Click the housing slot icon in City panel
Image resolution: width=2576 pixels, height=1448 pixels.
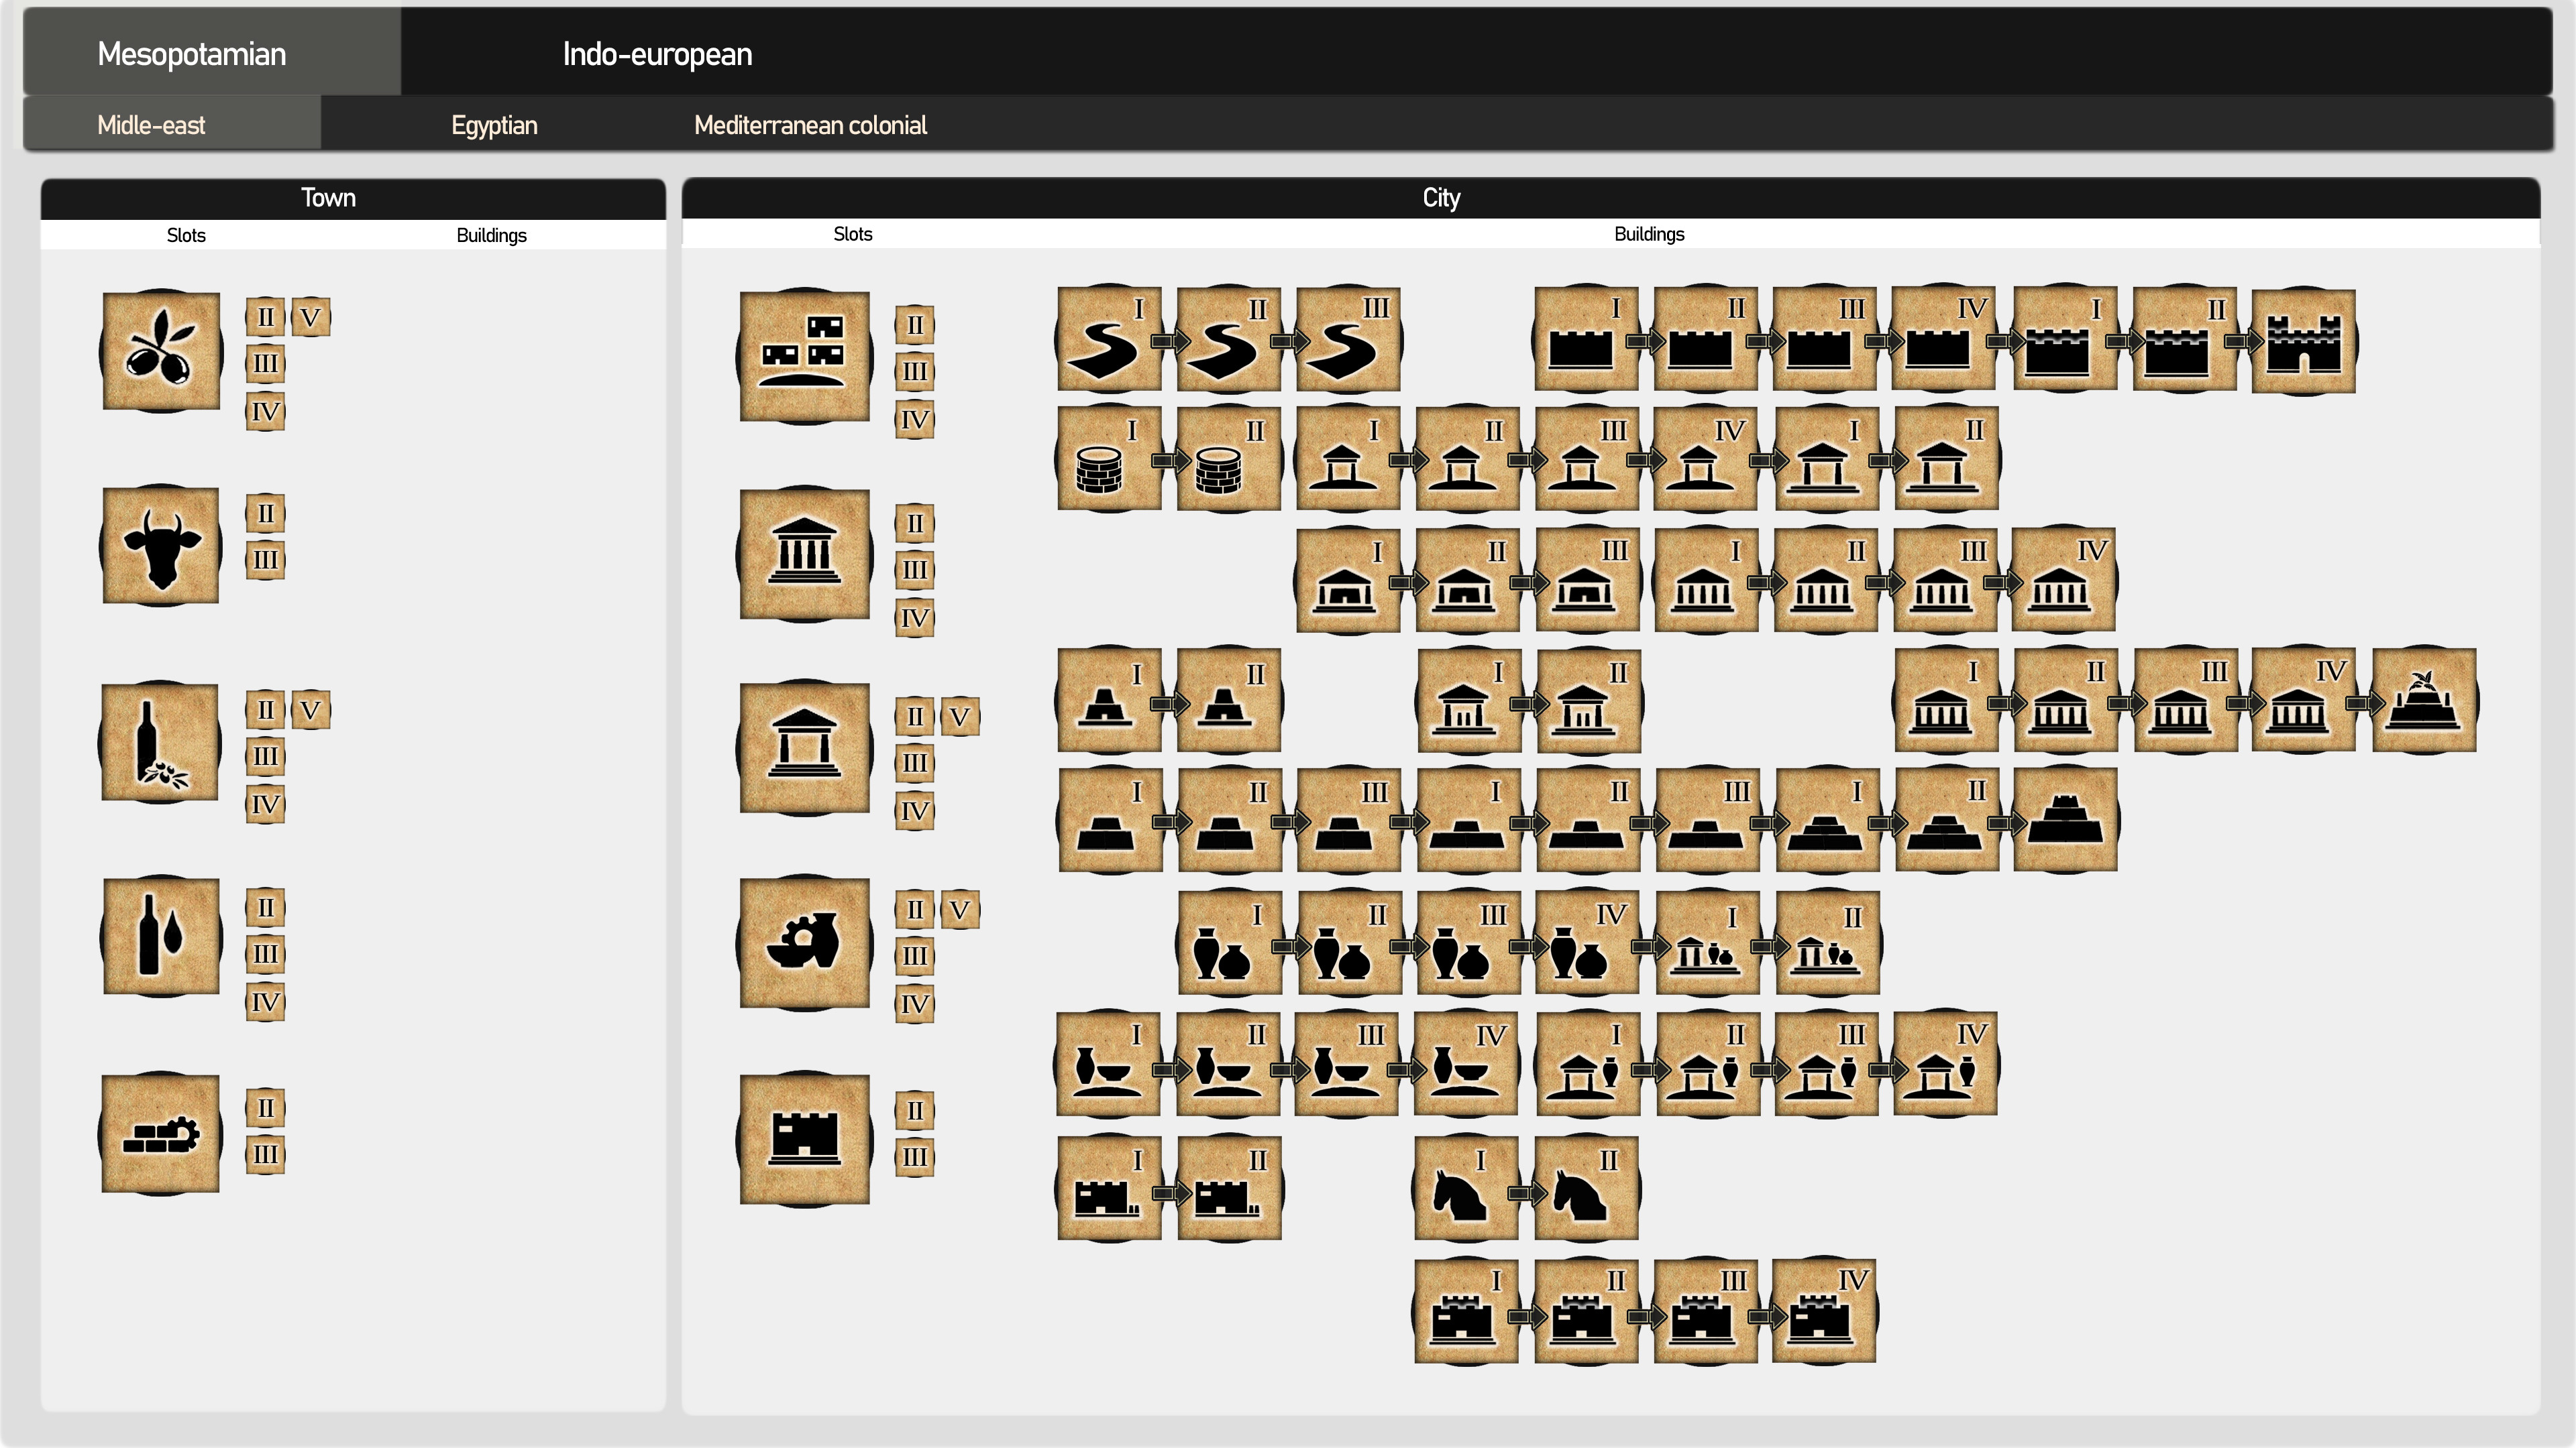pyautogui.click(x=805, y=357)
